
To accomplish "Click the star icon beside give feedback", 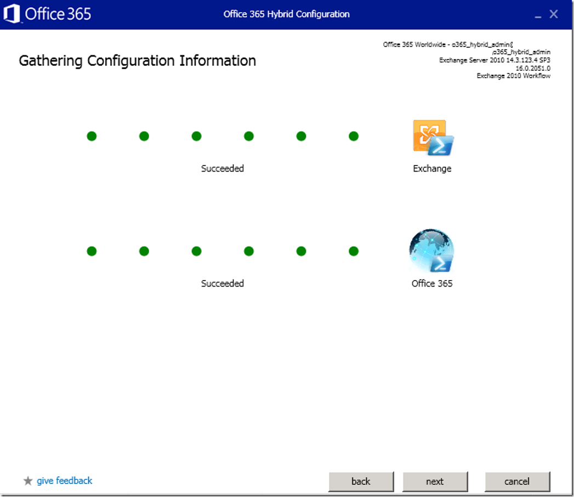I will pyautogui.click(x=28, y=481).
